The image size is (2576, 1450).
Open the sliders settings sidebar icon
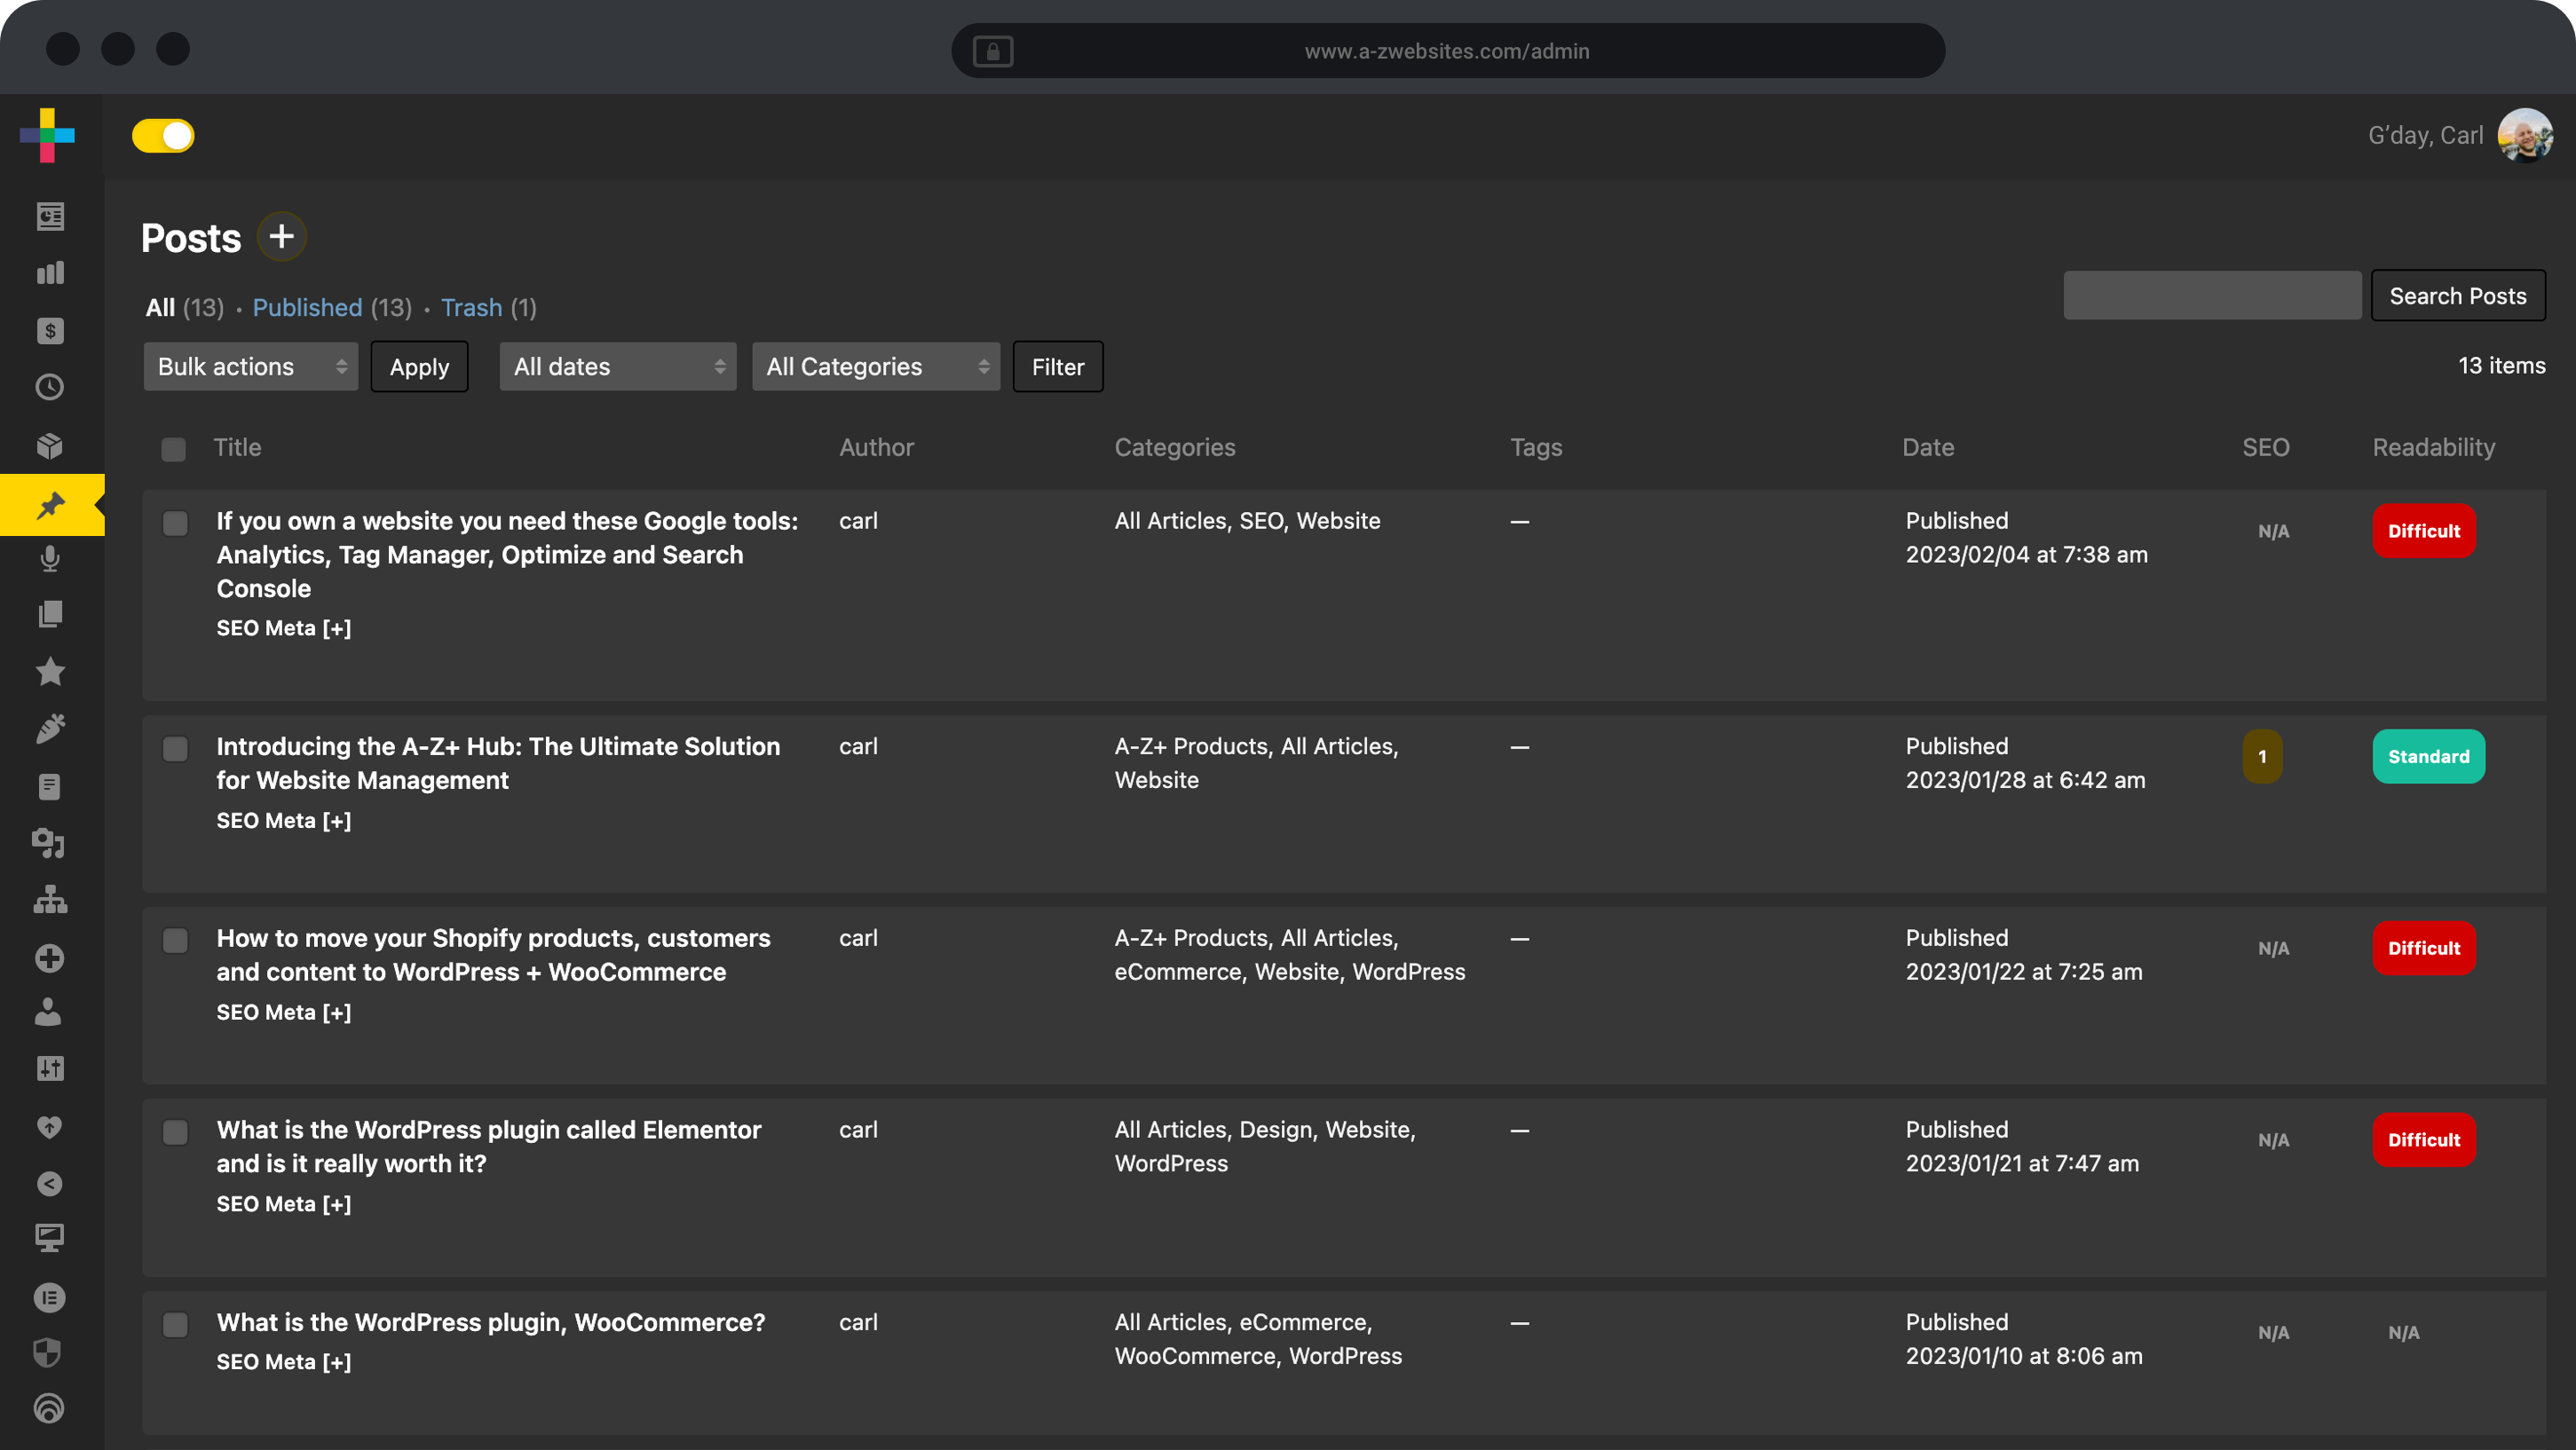point(50,1069)
